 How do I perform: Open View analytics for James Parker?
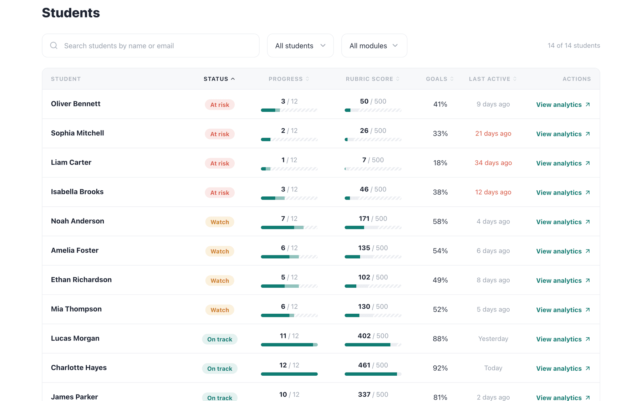pos(563,397)
